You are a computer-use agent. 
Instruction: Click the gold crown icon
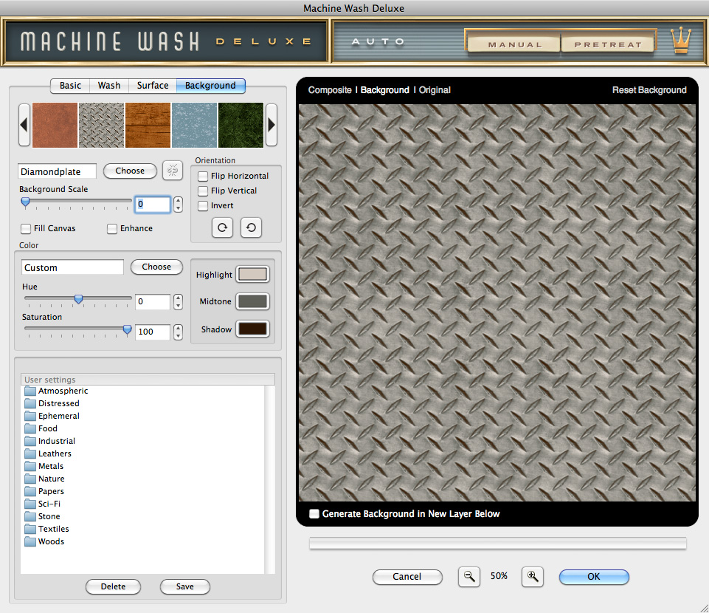[680, 41]
